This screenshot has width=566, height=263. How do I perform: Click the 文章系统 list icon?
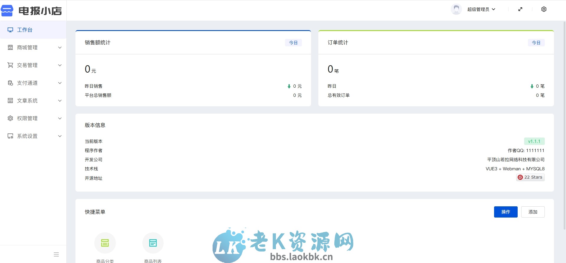(x=10, y=101)
